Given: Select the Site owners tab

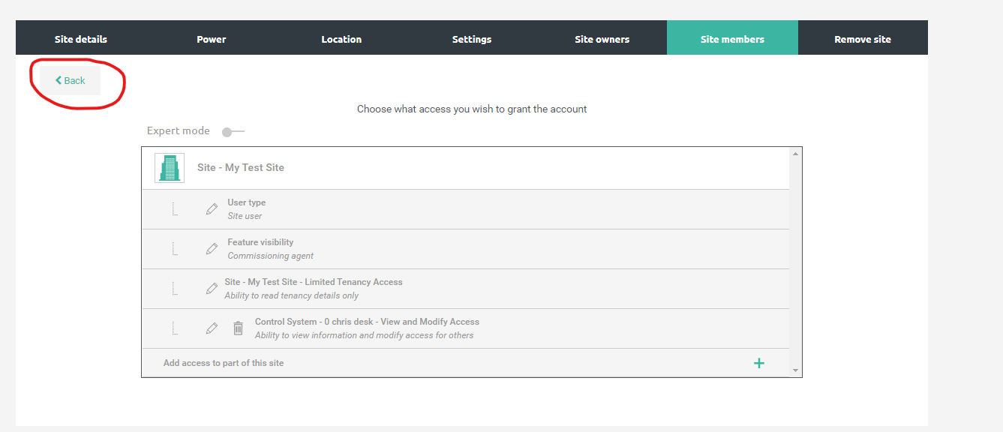Looking at the screenshot, I should [x=602, y=39].
